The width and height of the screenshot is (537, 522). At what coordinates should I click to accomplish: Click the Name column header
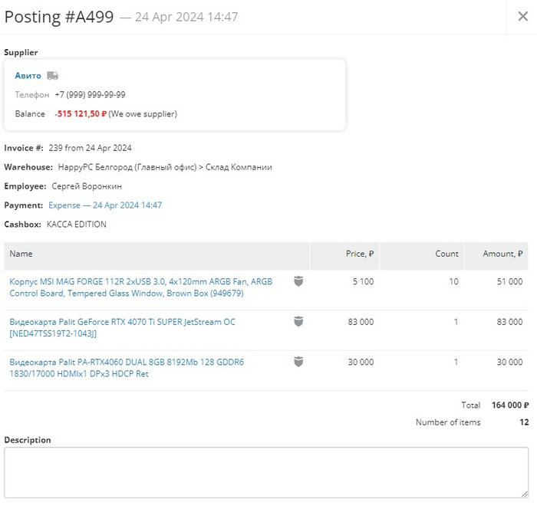(21, 254)
